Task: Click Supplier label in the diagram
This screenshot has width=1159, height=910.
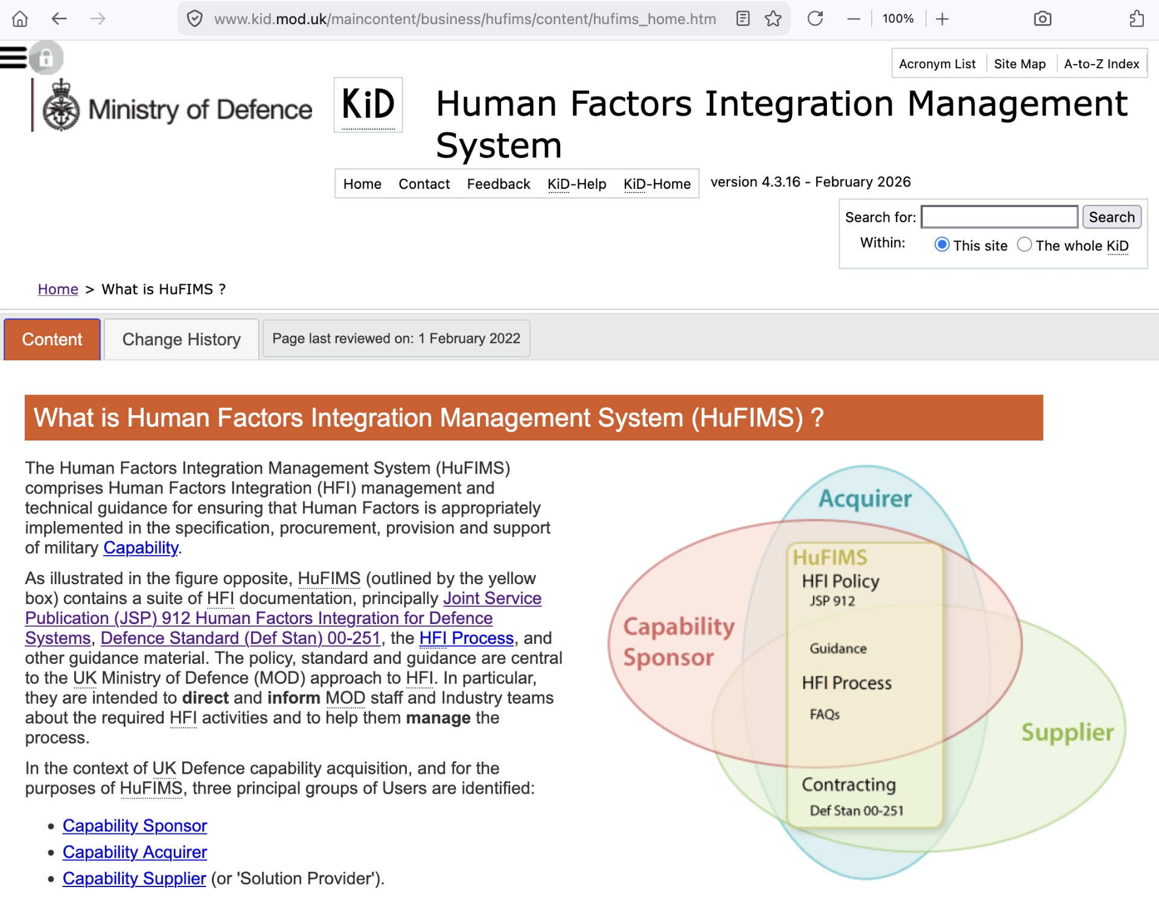Action: [x=1067, y=733]
